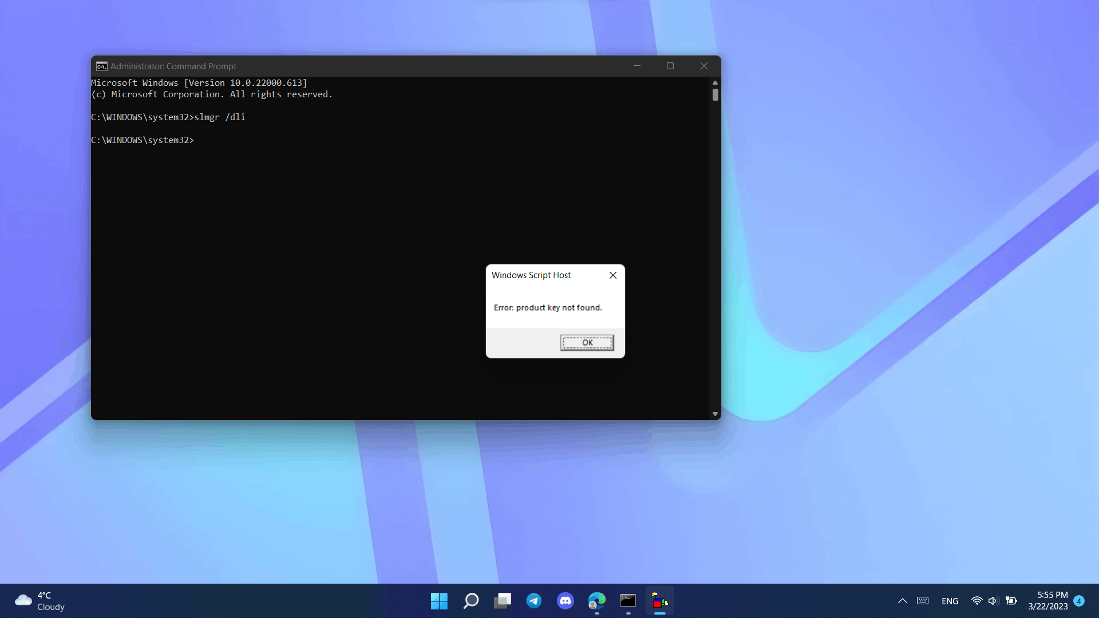Viewport: 1099px width, 618px height.
Task: Switch to Microsoft Edge in the taskbar
Action: [x=597, y=601]
